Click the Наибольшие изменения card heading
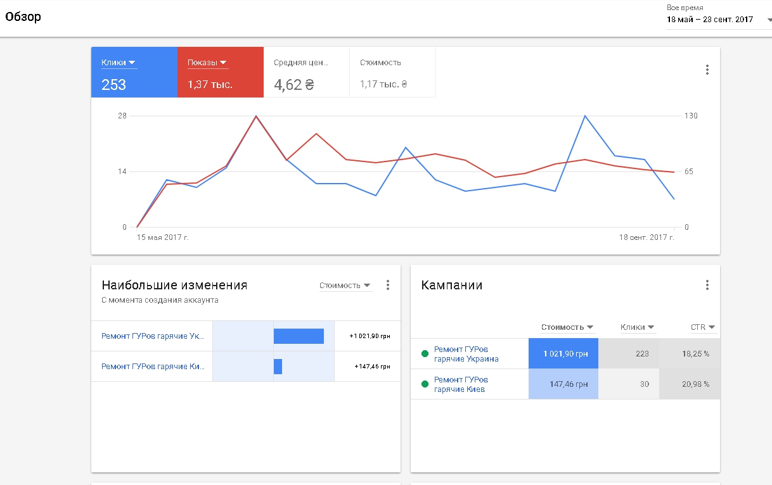The image size is (772, 485). 174,286
